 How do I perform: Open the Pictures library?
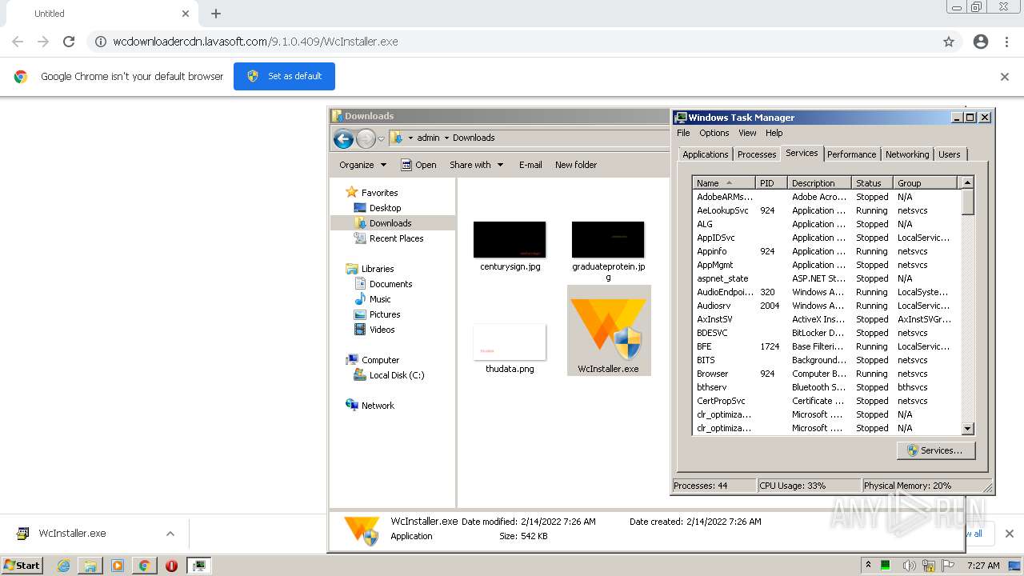pyautogui.click(x=385, y=314)
